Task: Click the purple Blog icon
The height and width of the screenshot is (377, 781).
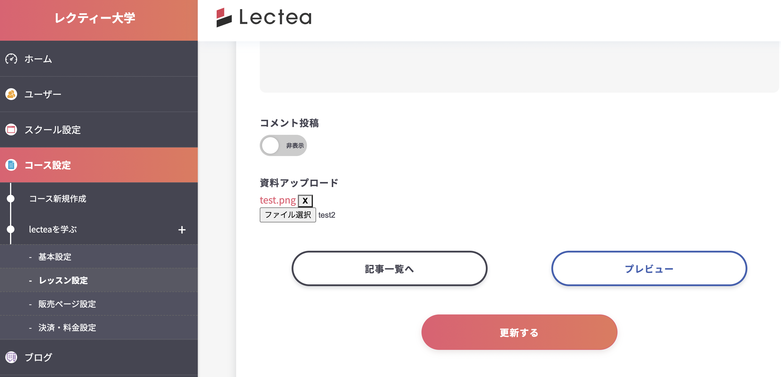Action: coord(11,357)
